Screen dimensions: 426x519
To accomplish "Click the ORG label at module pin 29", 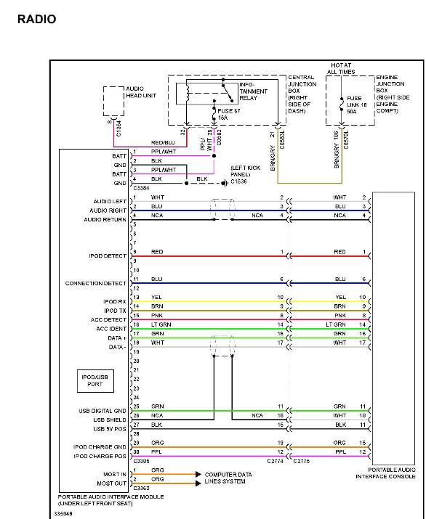I will coord(158,443).
